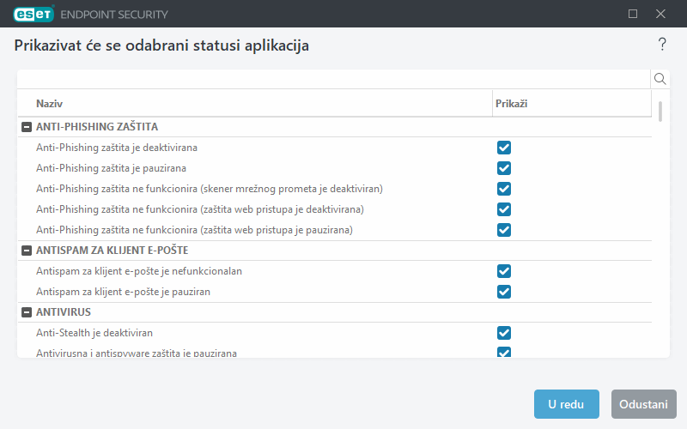687x429 pixels.
Task: Focus the search input field
Action: (334, 79)
